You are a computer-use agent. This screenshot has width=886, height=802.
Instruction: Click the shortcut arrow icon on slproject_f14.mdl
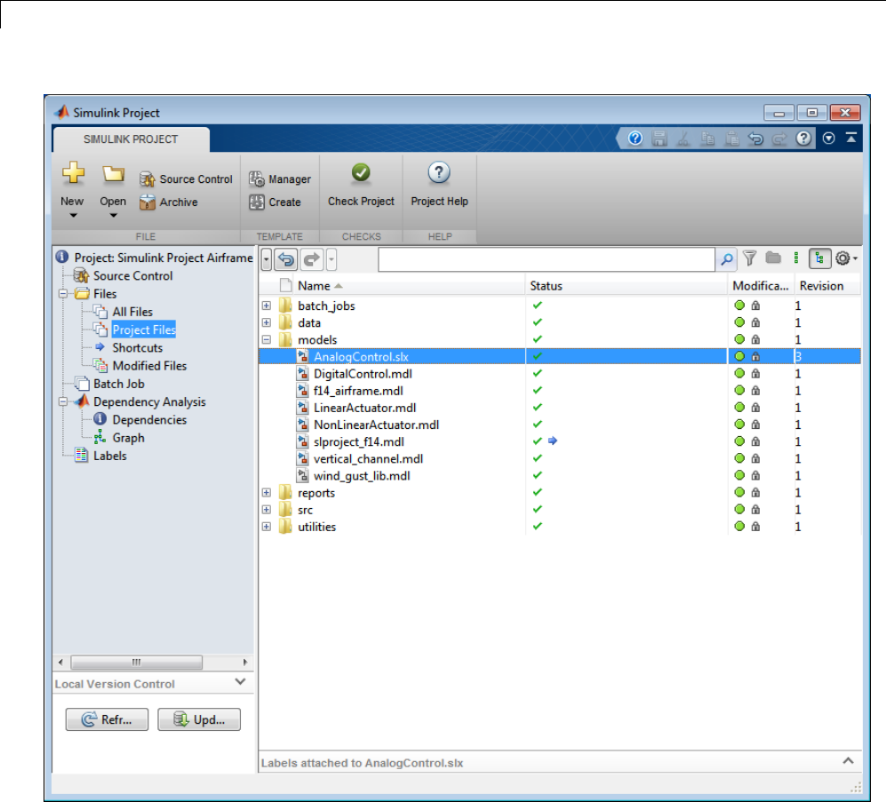pos(553,441)
